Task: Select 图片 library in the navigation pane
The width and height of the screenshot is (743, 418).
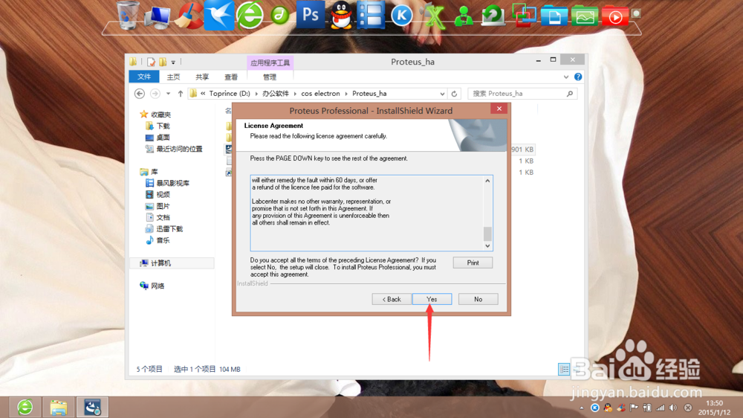Action: (x=163, y=206)
